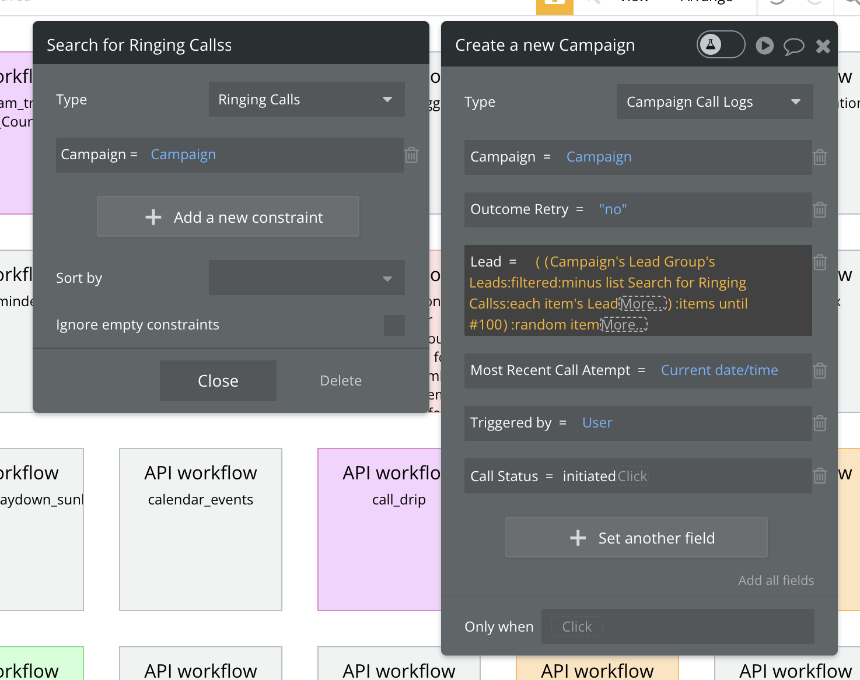The image size is (860, 680).
Task: Delete the Outcome Retry field
Action: click(820, 209)
